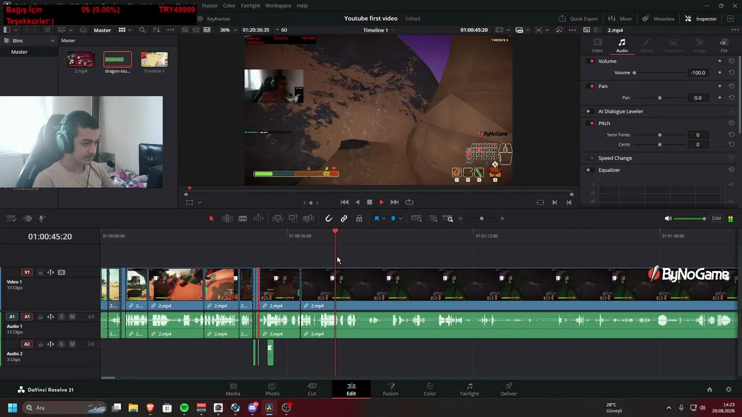
Task: Click the Replace Clip toolbar icon
Action: pyautogui.click(x=309, y=218)
